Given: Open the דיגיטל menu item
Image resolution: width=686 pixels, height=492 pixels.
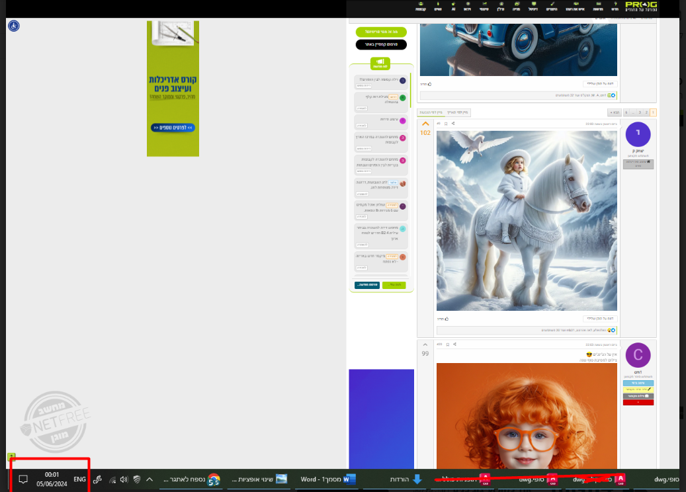Looking at the screenshot, I should click(533, 6).
